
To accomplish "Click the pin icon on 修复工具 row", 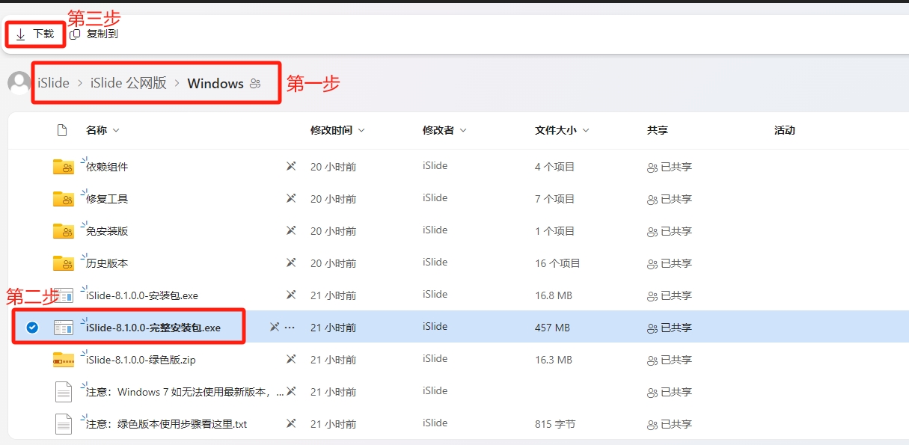I will pos(291,199).
